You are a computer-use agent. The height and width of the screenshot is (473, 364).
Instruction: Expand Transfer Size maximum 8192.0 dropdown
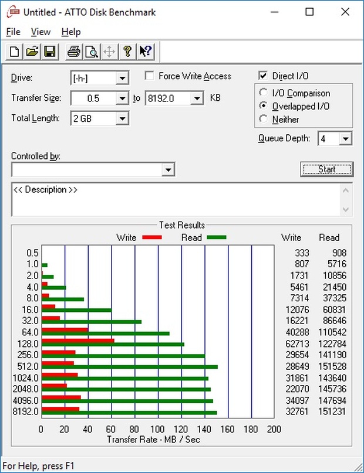197,98
